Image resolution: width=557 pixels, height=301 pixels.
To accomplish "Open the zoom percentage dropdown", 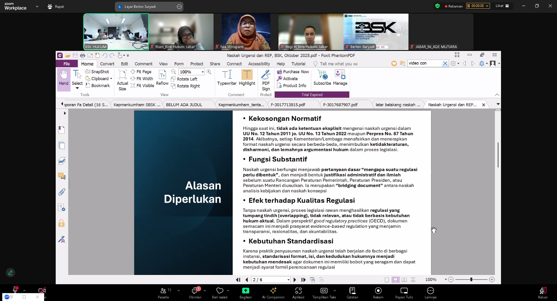I will coord(202,72).
